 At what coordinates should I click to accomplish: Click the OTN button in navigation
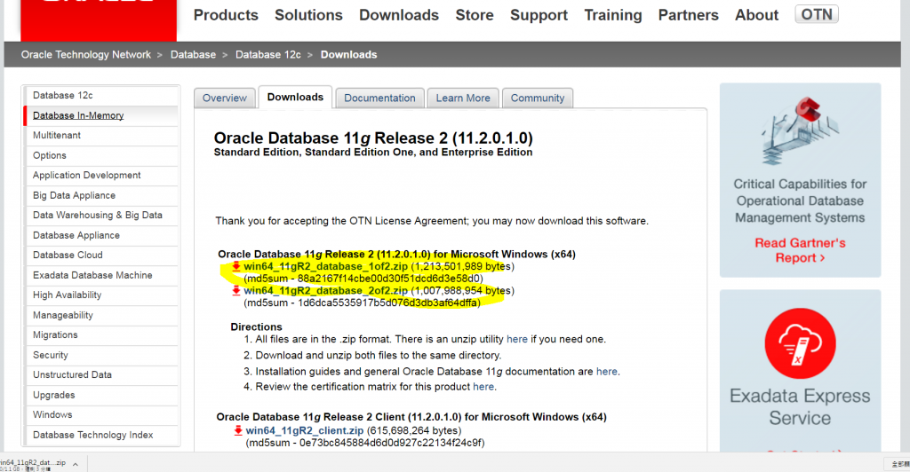(817, 14)
